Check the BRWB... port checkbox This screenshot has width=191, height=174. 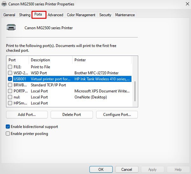10,85
